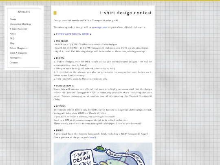Click 'Deadline to submit t-shirt designs' line
This screenshot has width=220, height=165.
85,44
